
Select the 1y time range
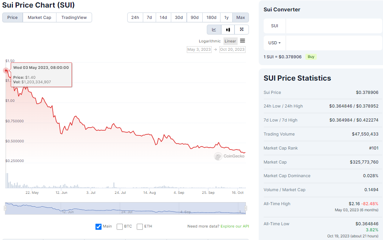(226, 17)
